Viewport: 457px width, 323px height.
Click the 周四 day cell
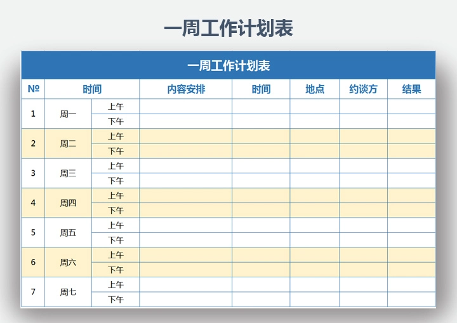click(x=68, y=203)
